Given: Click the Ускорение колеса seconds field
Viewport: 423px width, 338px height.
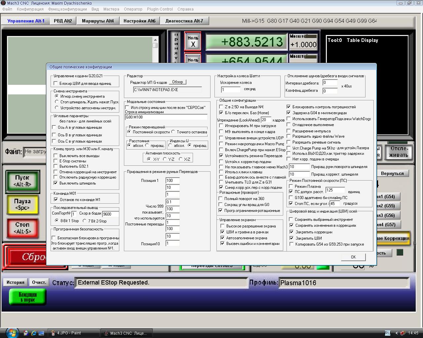Looking at the screenshot, I should click(x=231, y=90).
